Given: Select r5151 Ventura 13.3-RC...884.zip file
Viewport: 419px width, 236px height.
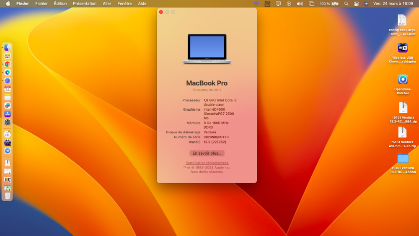Looking at the screenshot, I should tap(403, 112).
